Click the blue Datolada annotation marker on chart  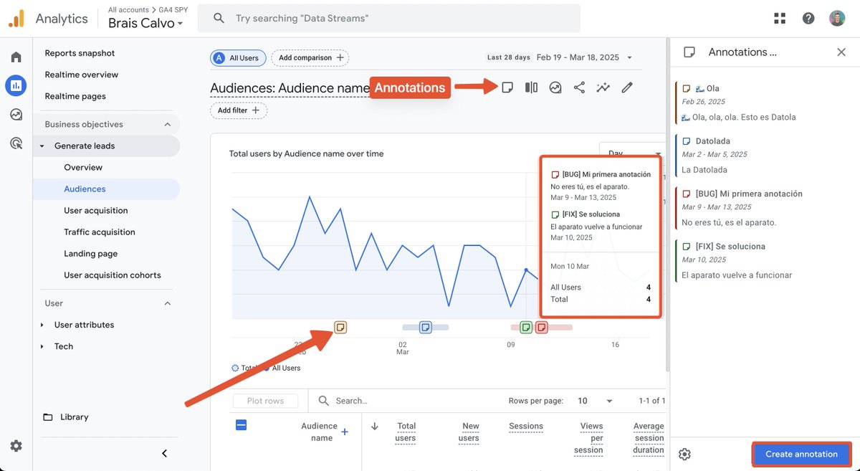[425, 328]
